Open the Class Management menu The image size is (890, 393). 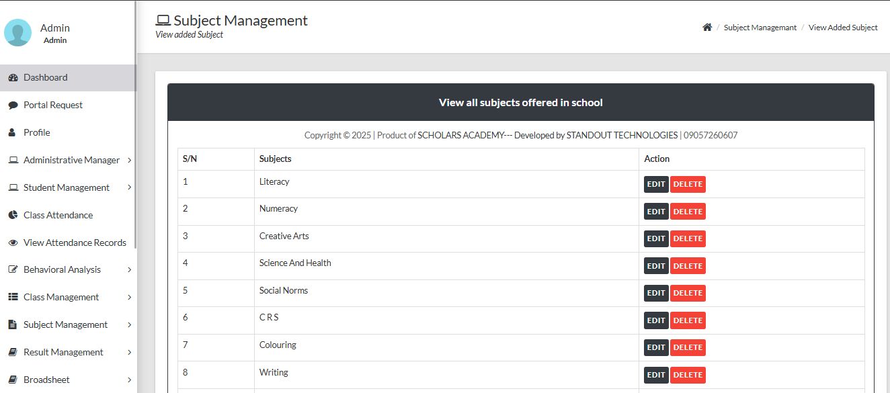point(62,297)
